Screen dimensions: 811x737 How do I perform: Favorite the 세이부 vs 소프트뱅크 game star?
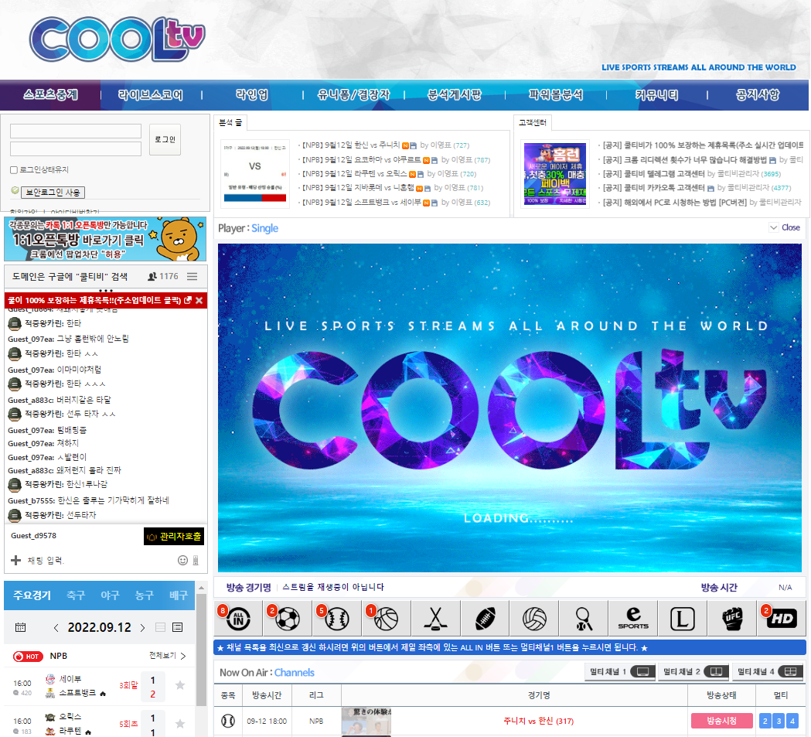click(x=180, y=685)
